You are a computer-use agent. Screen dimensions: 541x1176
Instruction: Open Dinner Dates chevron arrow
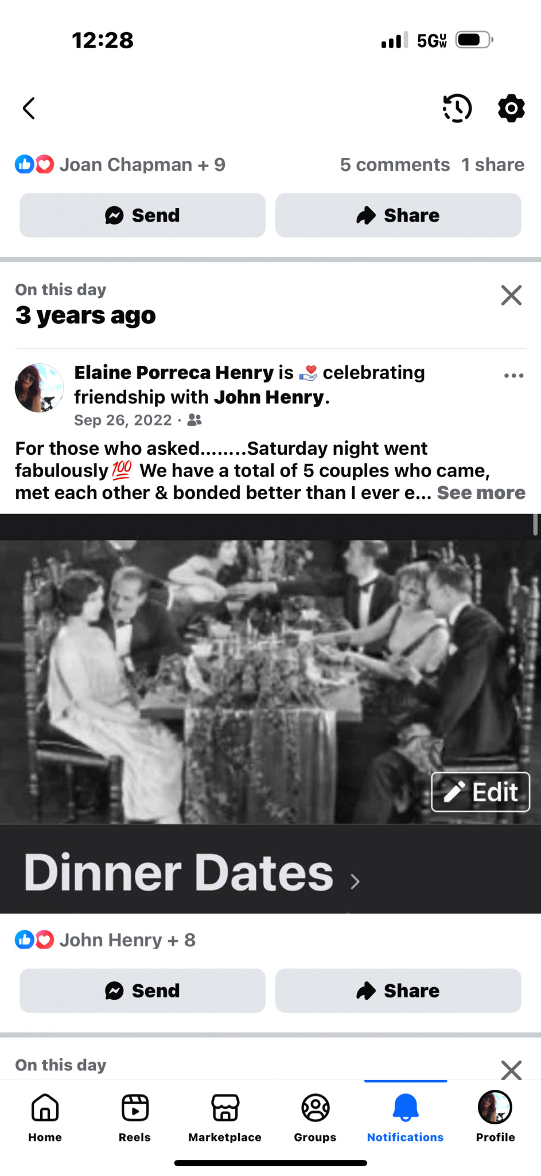point(355,881)
